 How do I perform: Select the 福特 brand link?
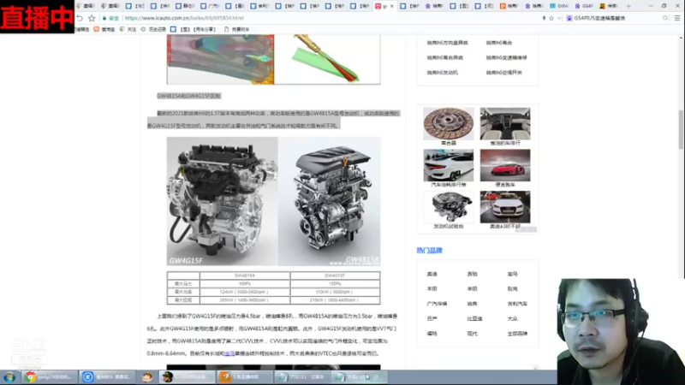(x=432, y=334)
